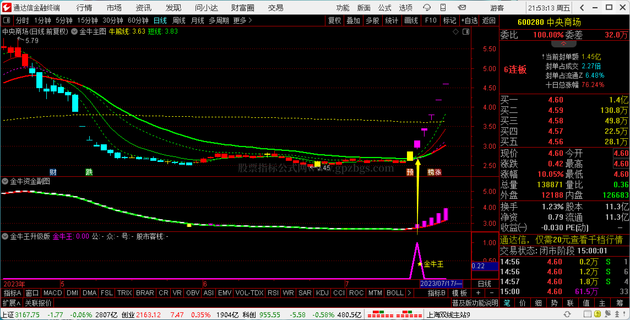Viewport: 630px width, 320px height.
Task: Click the 财 info marker on chart
Action: (53, 172)
